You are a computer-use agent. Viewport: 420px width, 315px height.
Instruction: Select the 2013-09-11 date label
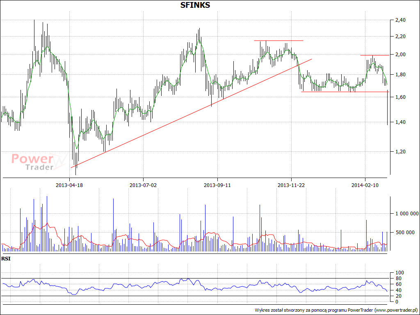tap(217, 185)
